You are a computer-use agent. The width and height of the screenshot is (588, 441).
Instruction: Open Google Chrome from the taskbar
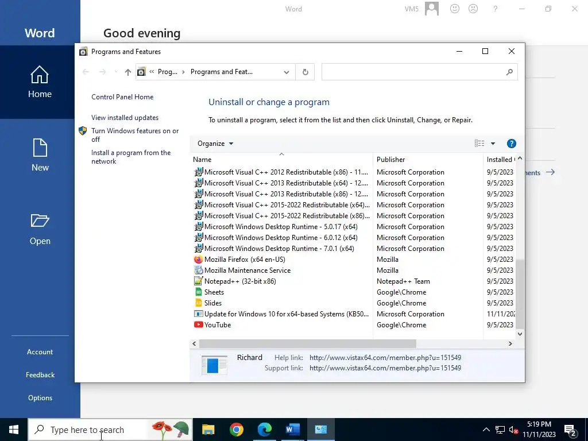[x=236, y=430]
